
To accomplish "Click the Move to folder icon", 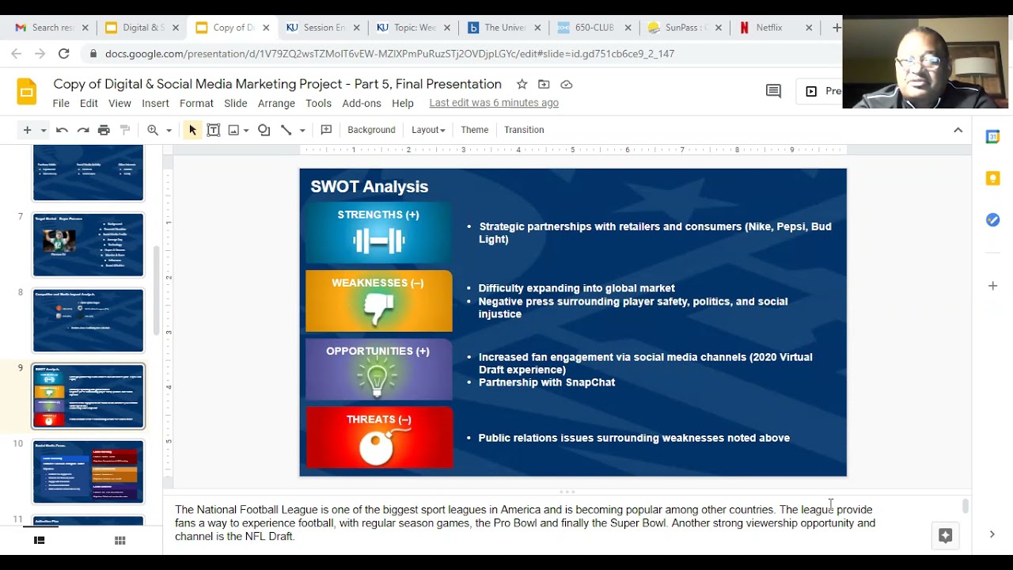I will click(544, 84).
